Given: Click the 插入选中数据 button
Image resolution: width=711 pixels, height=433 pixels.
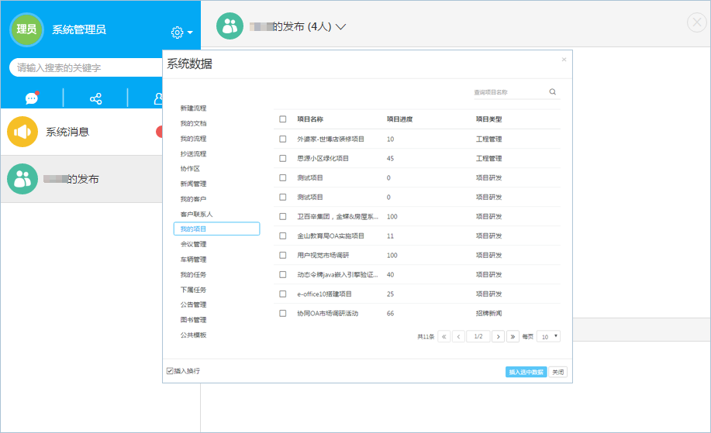Looking at the screenshot, I should 526,372.
